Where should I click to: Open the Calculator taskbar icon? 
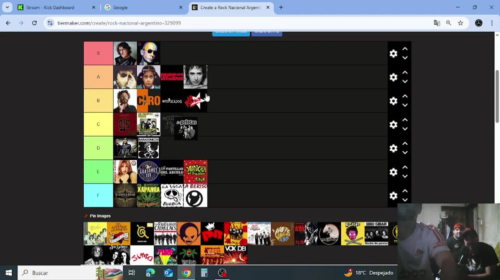[204, 273]
